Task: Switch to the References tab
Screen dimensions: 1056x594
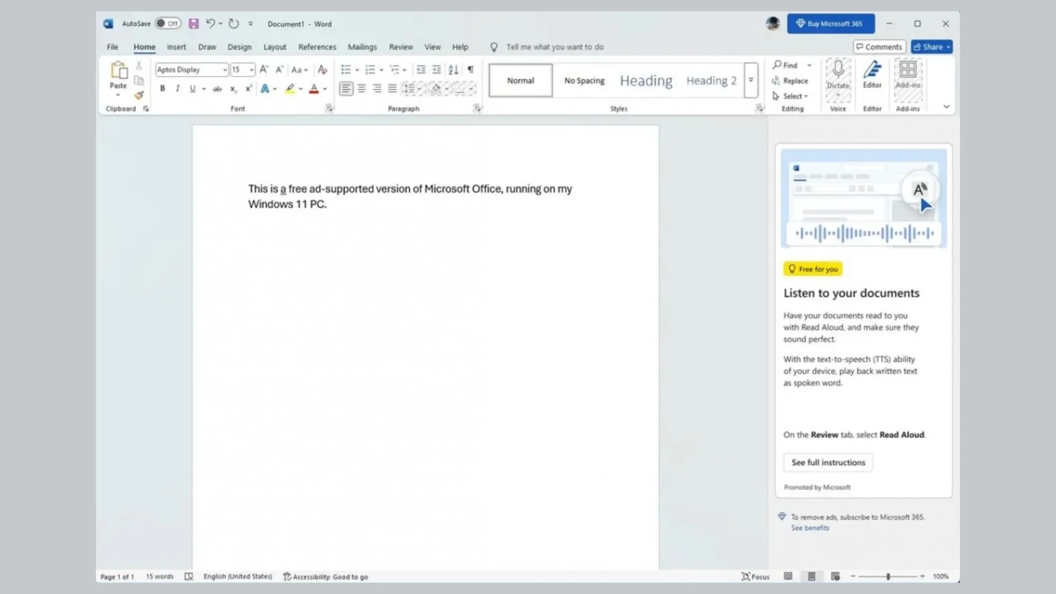Action: (x=317, y=47)
